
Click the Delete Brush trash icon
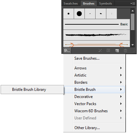(125, 50)
